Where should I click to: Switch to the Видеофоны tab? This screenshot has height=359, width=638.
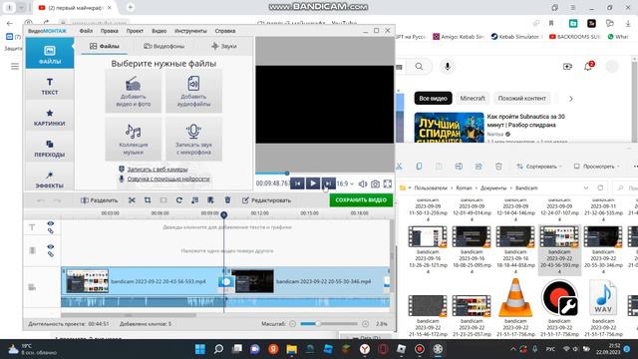click(x=163, y=46)
